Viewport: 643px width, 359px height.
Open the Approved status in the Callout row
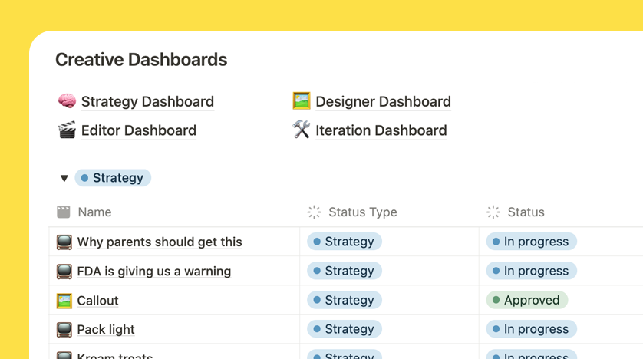[527, 300]
